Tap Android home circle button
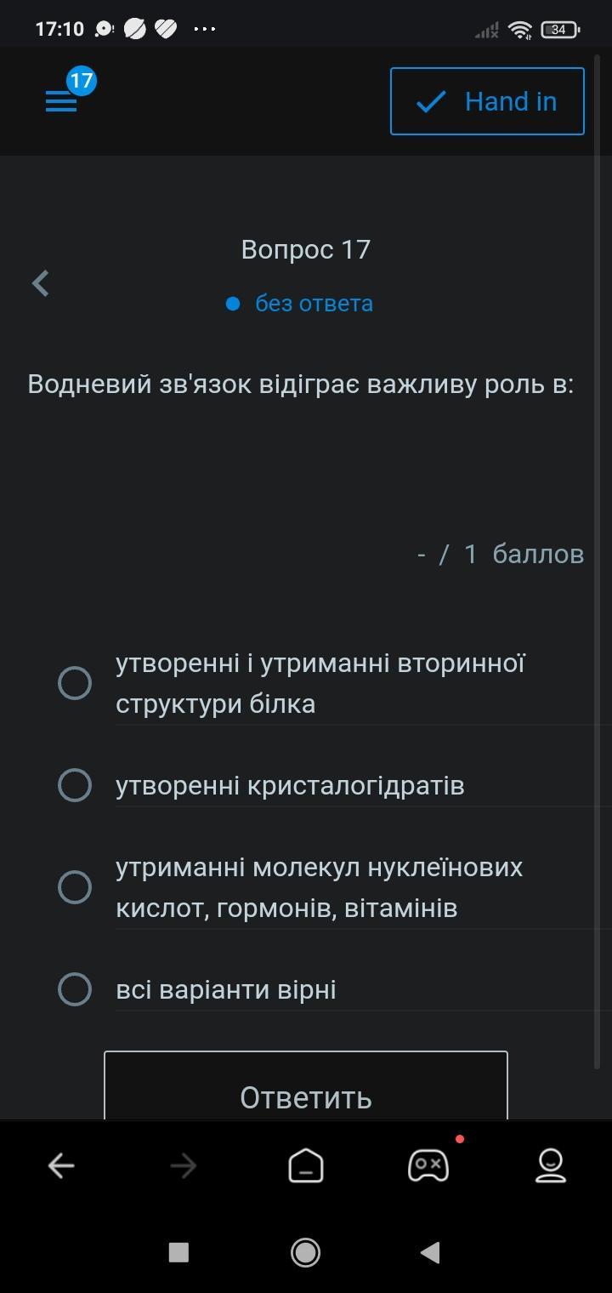The image size is (612, 1293). click(x=305, y=1252)
